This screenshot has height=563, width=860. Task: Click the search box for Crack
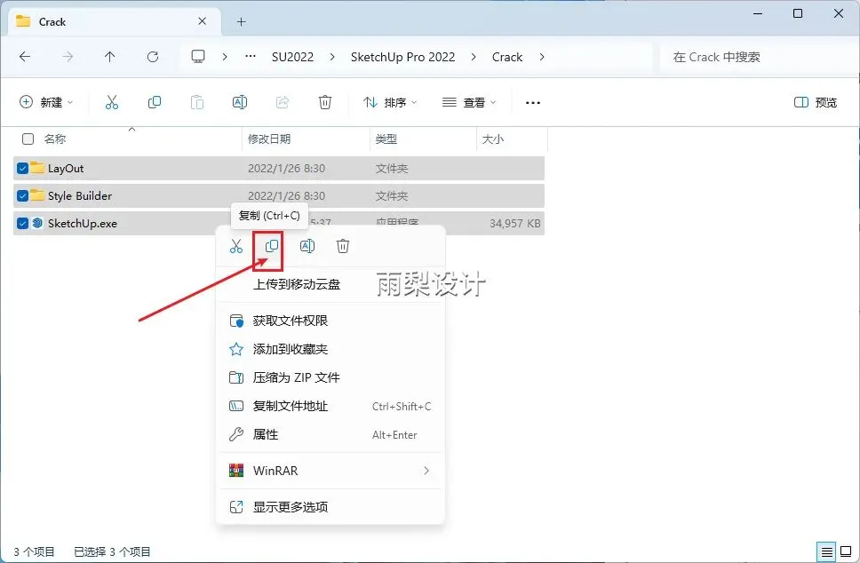pyautogui.click(x=757, y=57)
